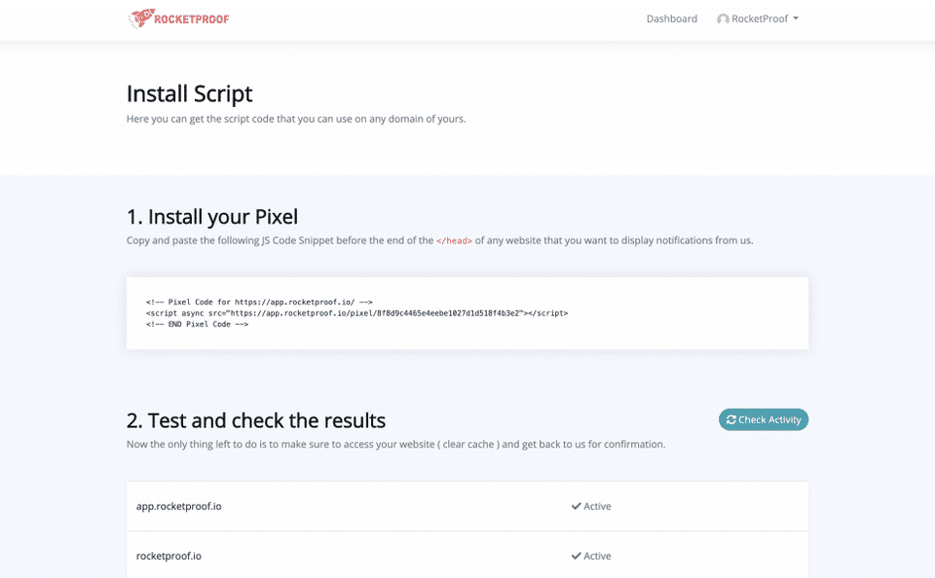Click the Active status text for app.rocketproof.io

(597, 506)
